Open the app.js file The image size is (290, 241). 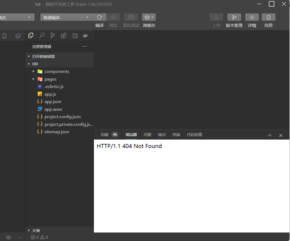pyautogui.click(x=59, y=94)
